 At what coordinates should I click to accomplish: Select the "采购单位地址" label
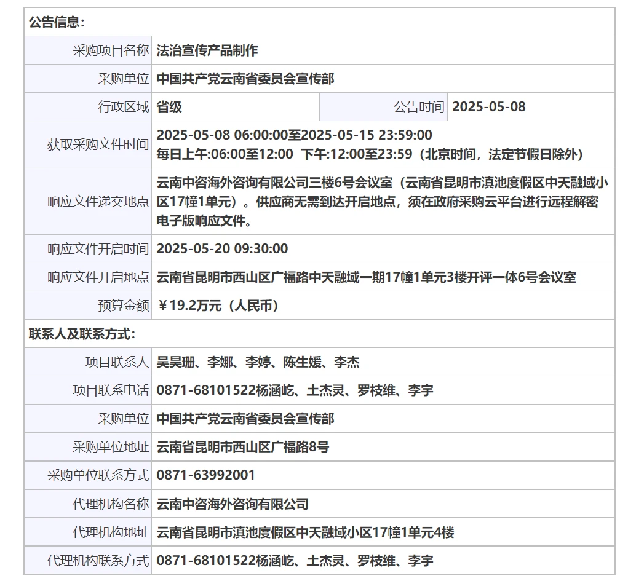(x=111, y=447)
